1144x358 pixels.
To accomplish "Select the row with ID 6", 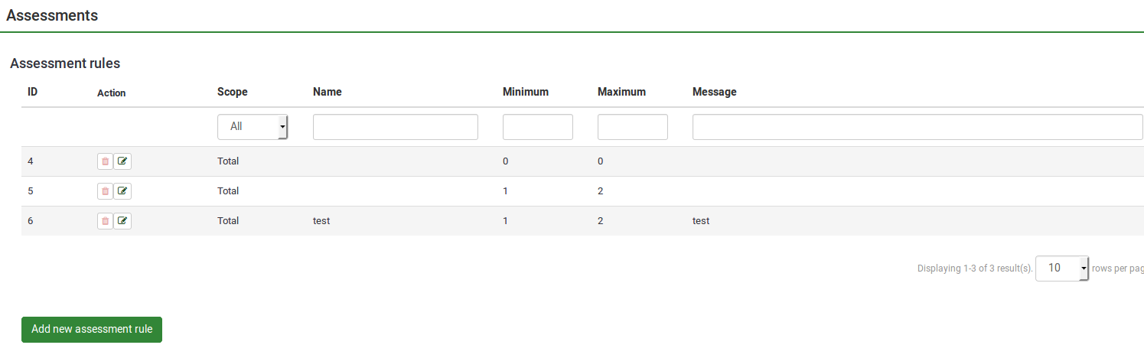I will [31, 221].
